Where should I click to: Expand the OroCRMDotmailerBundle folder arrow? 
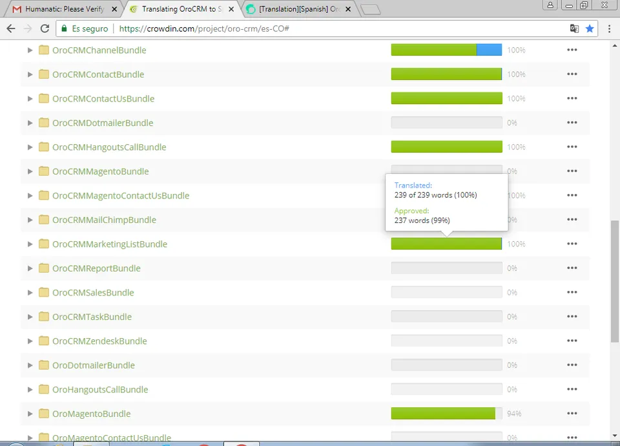(x=30, y=123)
